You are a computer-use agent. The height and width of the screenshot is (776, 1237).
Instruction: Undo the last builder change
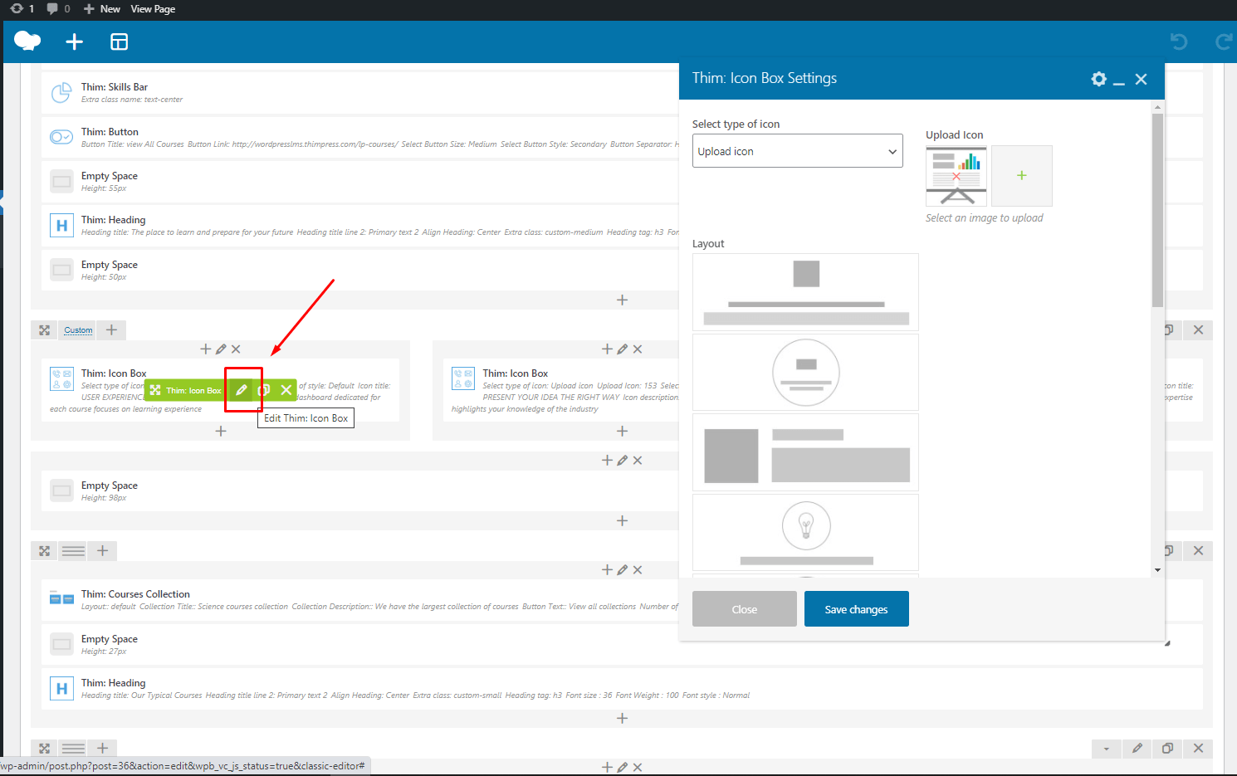(1179, 41)
